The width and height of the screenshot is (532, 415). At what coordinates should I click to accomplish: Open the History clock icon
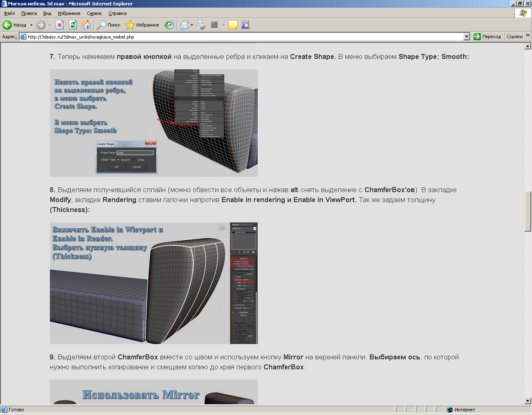tap(169, 25)
